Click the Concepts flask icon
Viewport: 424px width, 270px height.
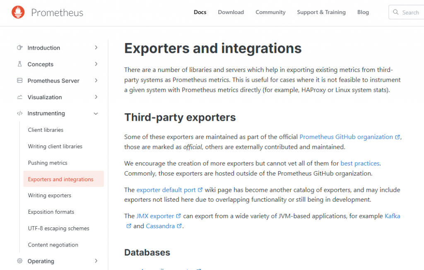19,64
